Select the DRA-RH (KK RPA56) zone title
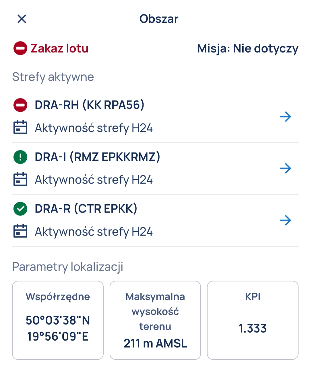This screenshot has height=384, width=310. pyautogui.click(x=90, y=105)
